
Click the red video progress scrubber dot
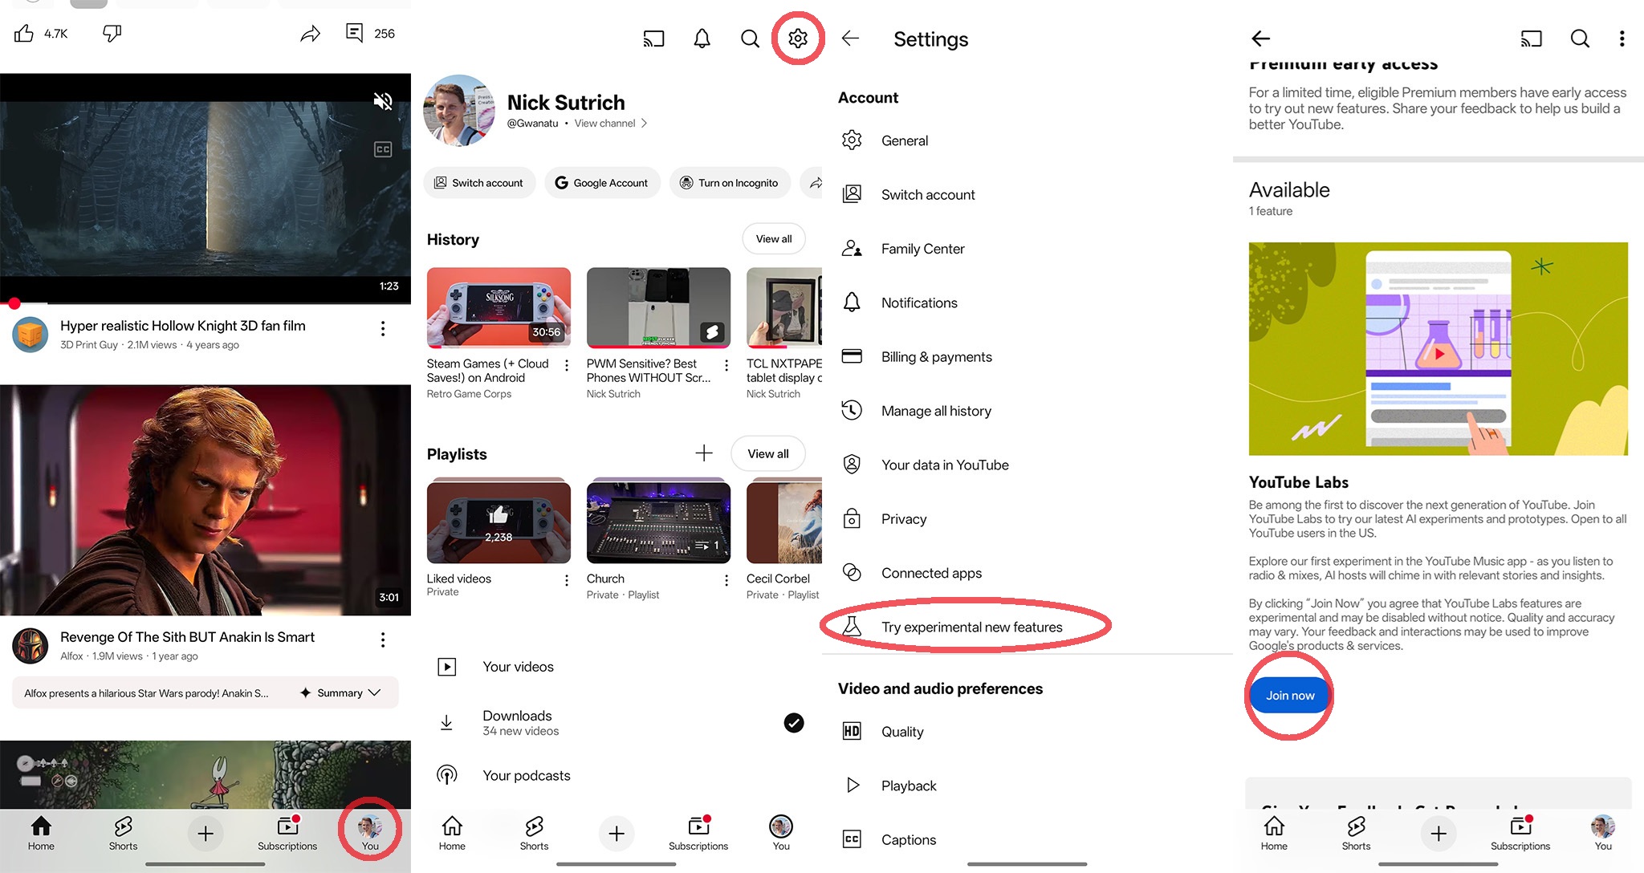[x=14, y=303]
